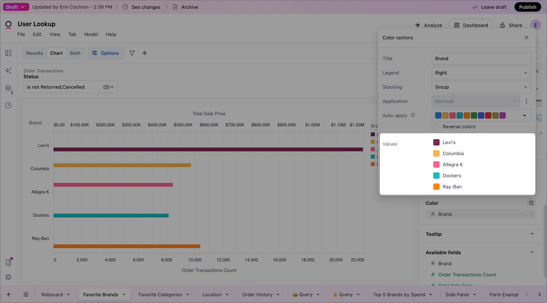547x303 pixels.
Task: Open the Dashboard button
Action: pos(471,25)
